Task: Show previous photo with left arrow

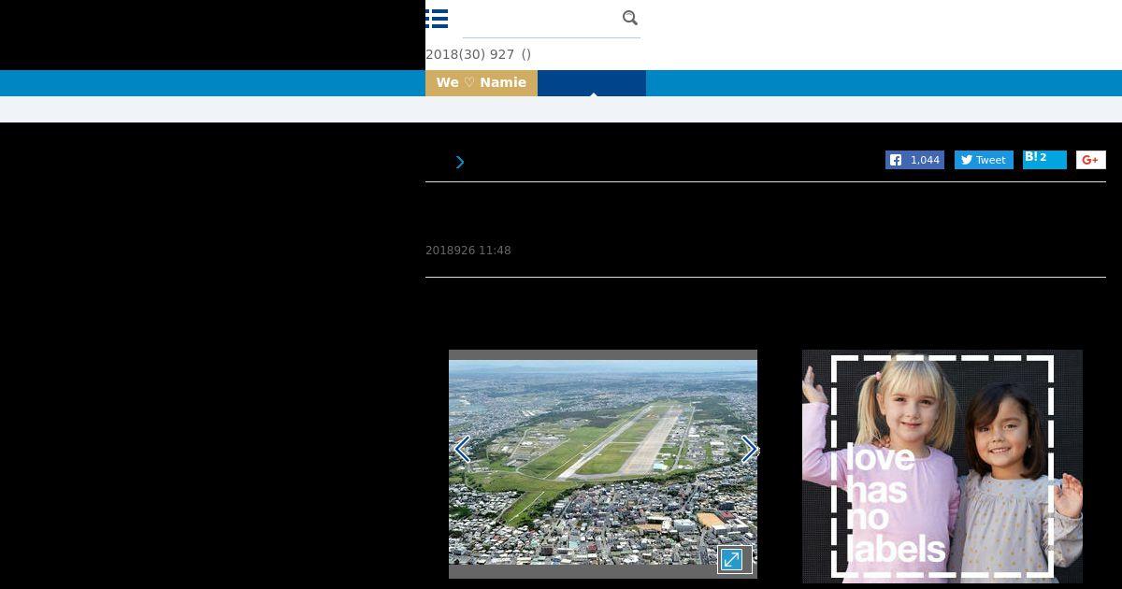Action: click(462, 450)
